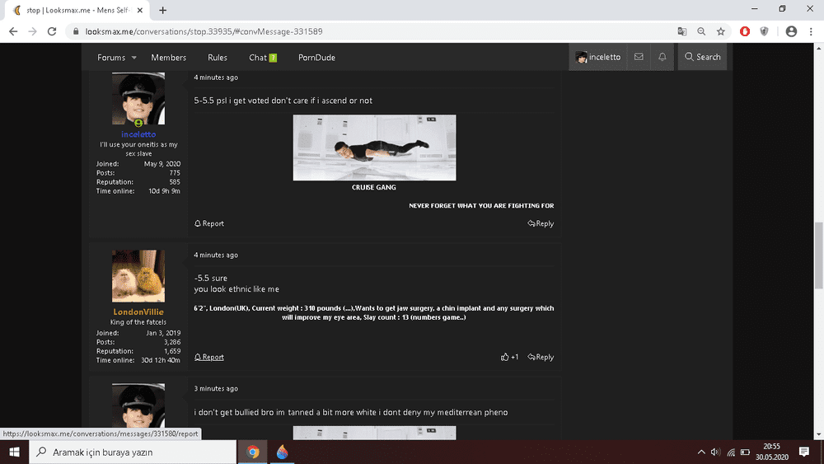Open the PornDude nav link
The height and width of the screenshot is (464, 824).
[317, 58]
